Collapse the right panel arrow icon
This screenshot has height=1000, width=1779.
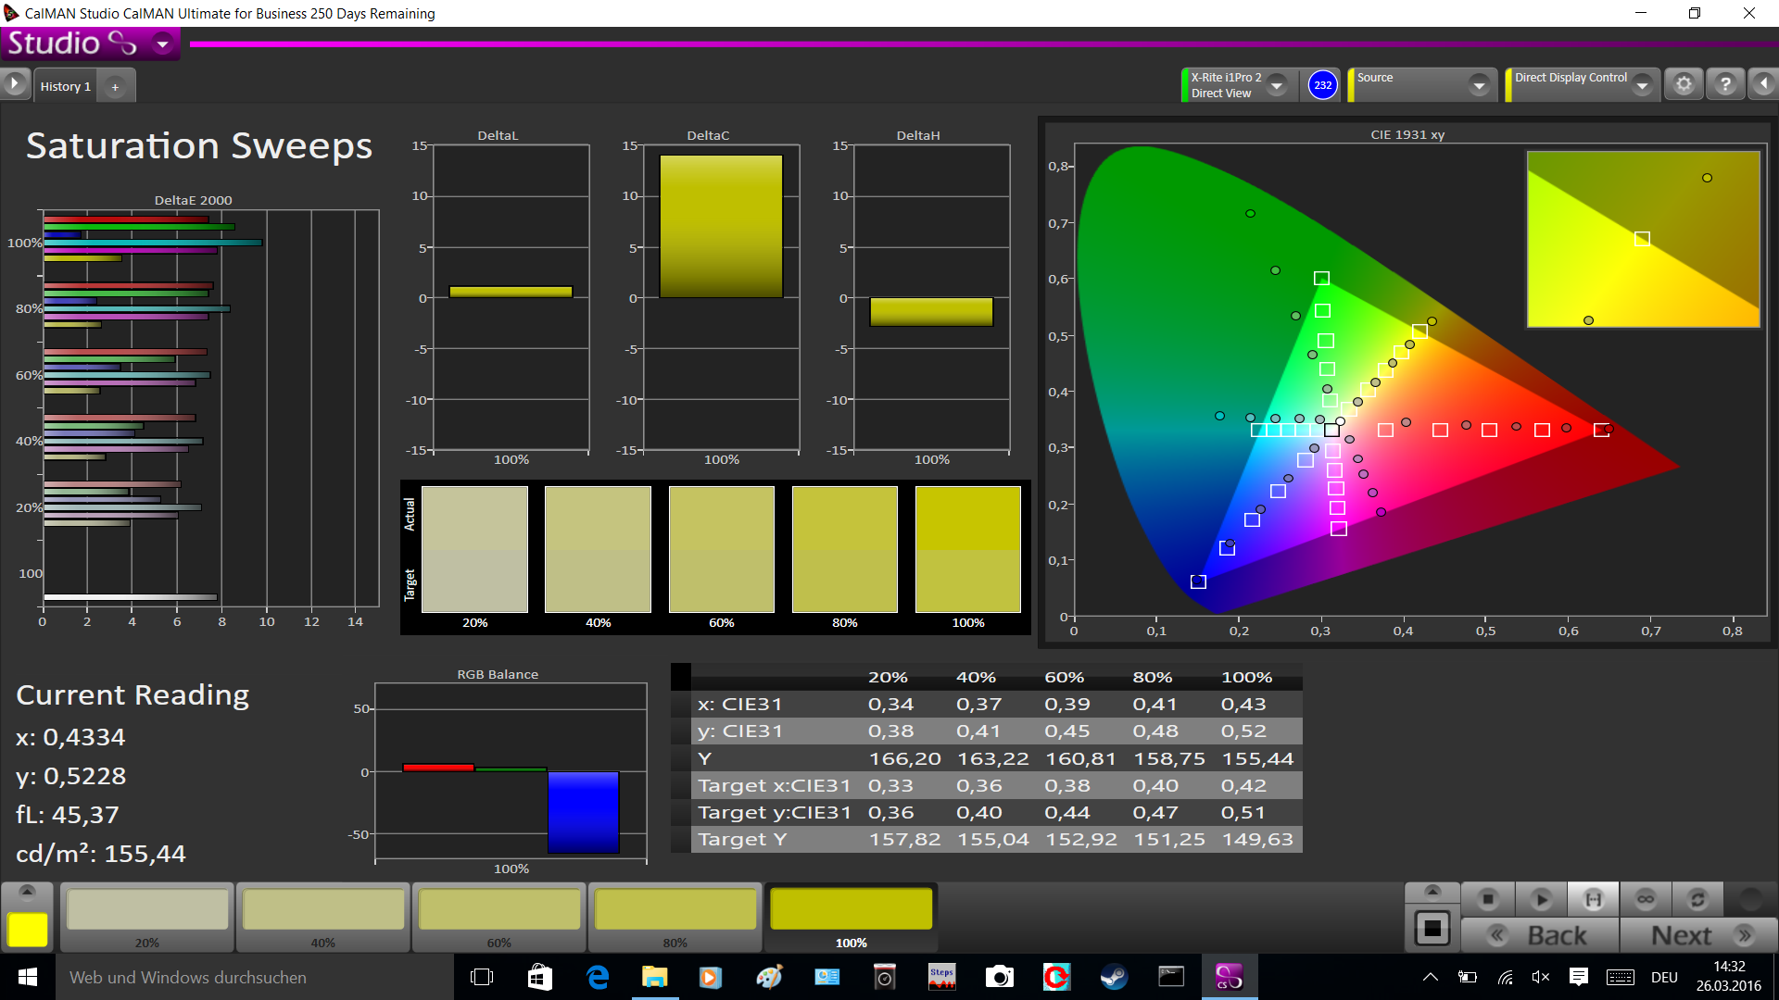1763,85
